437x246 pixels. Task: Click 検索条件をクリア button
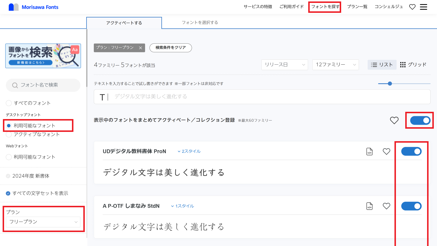tap(171, 48)
